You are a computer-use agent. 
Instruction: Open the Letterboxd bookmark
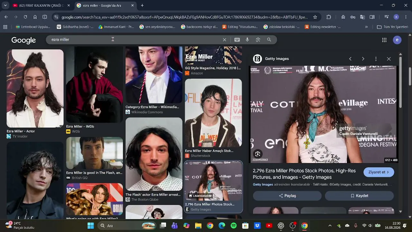(33, 27)
